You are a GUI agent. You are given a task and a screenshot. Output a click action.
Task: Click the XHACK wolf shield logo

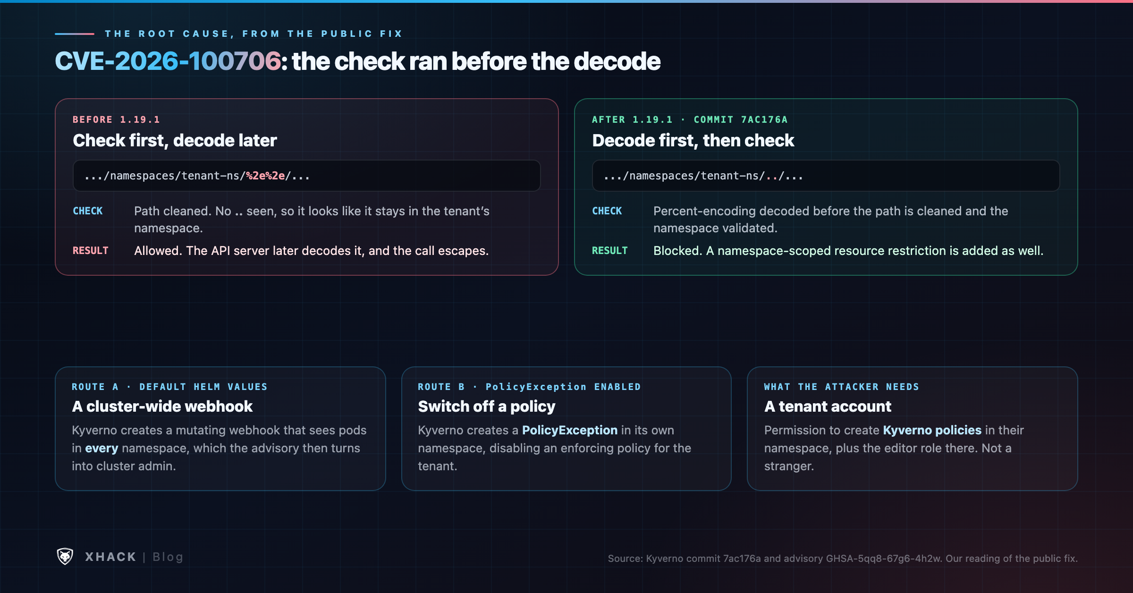[x=65, y=557]
